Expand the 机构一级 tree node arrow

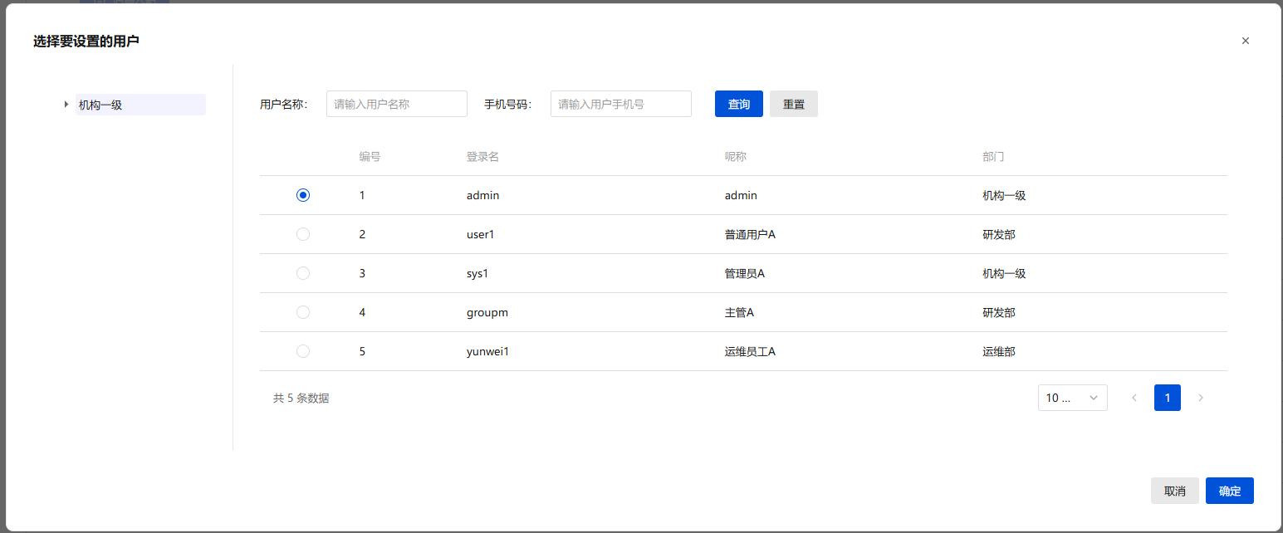(66, 105)
